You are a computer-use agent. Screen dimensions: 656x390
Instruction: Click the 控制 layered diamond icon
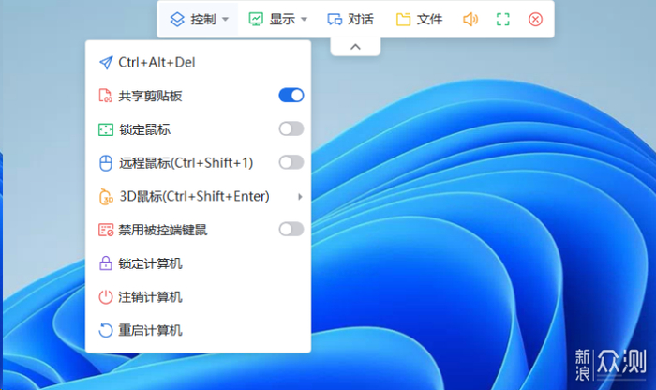click(177, 20)
